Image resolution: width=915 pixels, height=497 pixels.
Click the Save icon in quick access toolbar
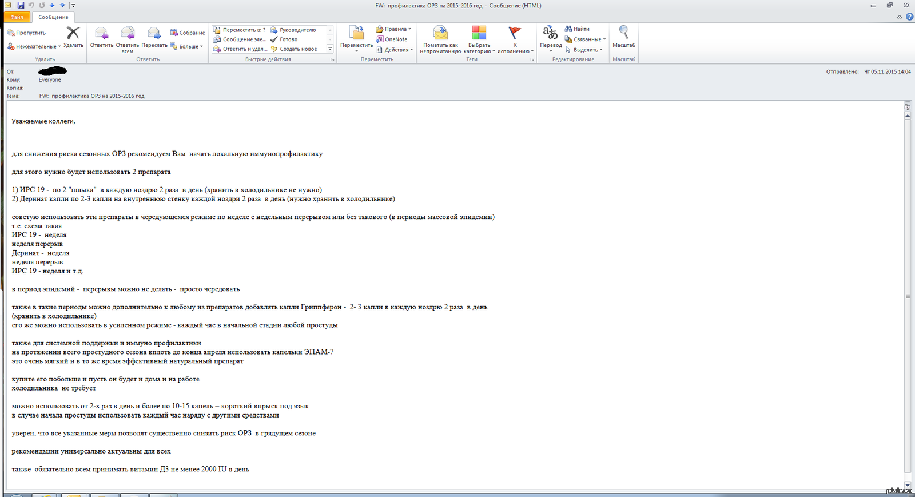coord(21,5)
